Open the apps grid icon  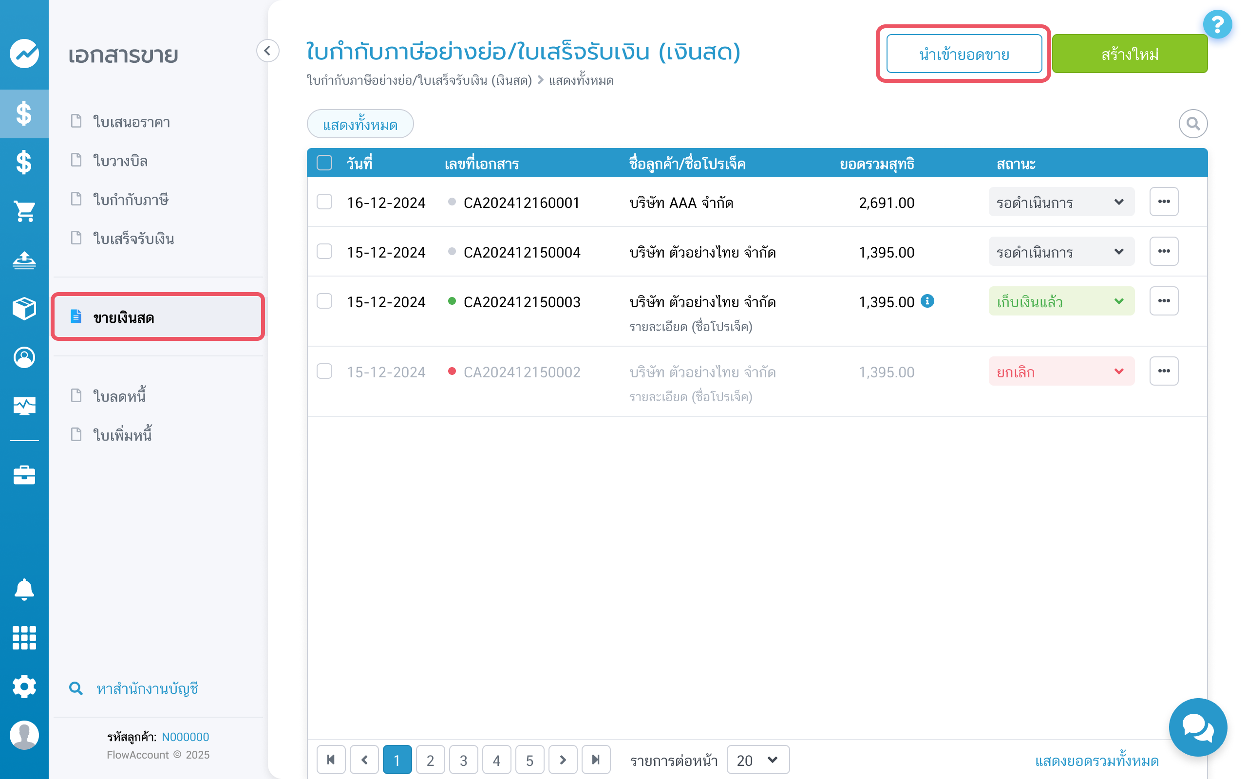(24, 638)
